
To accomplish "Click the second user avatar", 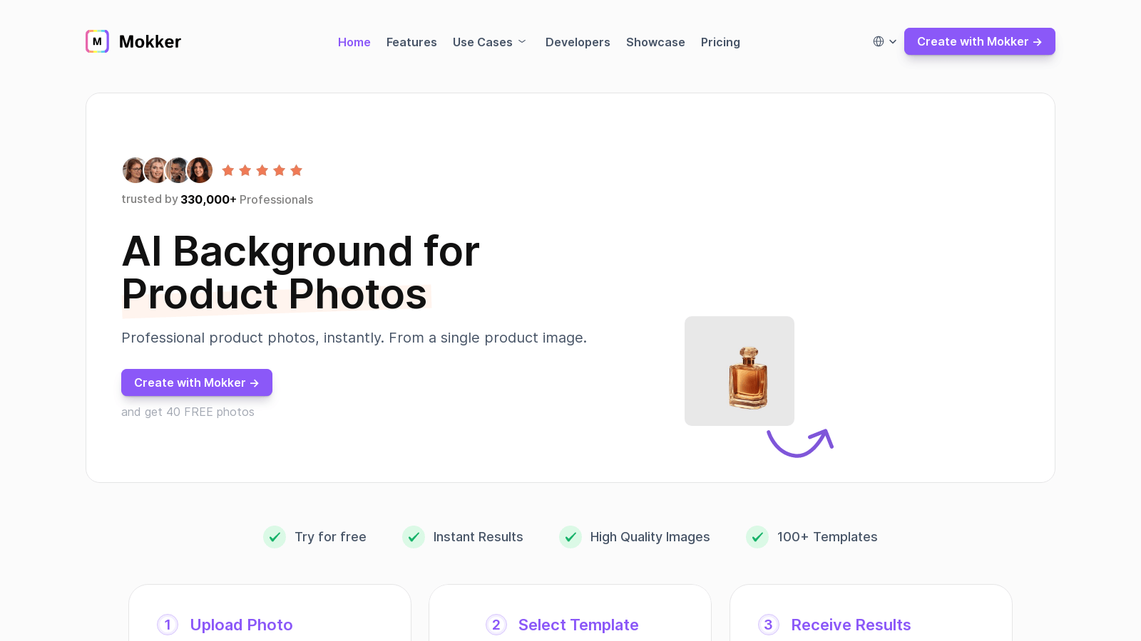I will point(156,170).
